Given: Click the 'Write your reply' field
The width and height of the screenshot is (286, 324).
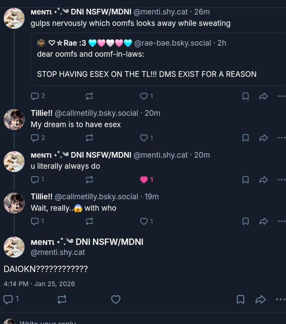Looking at the screenshot, I should [47, 322].
